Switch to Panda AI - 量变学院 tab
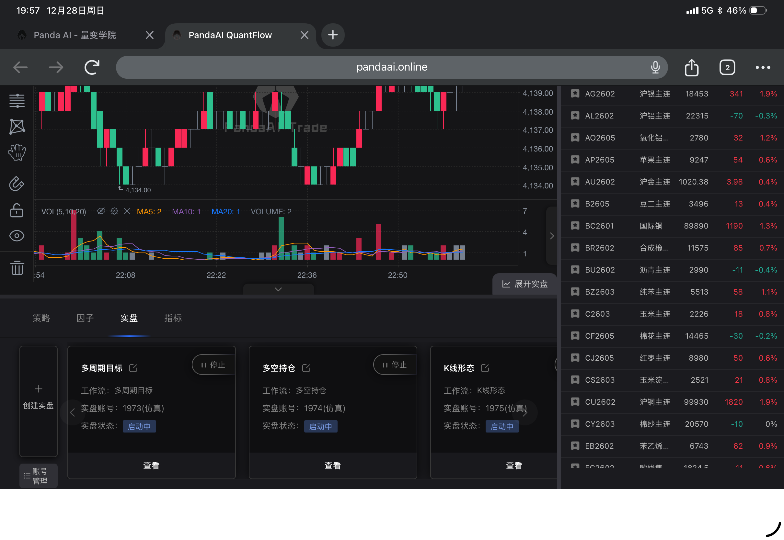 pos(75,35)
